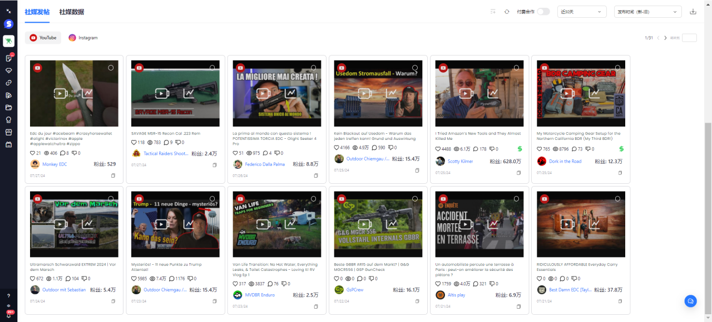Select the BDR Camping Gear video circle
Image resolution: width=712 pixels, height=322 pixels.
(617, 68)
